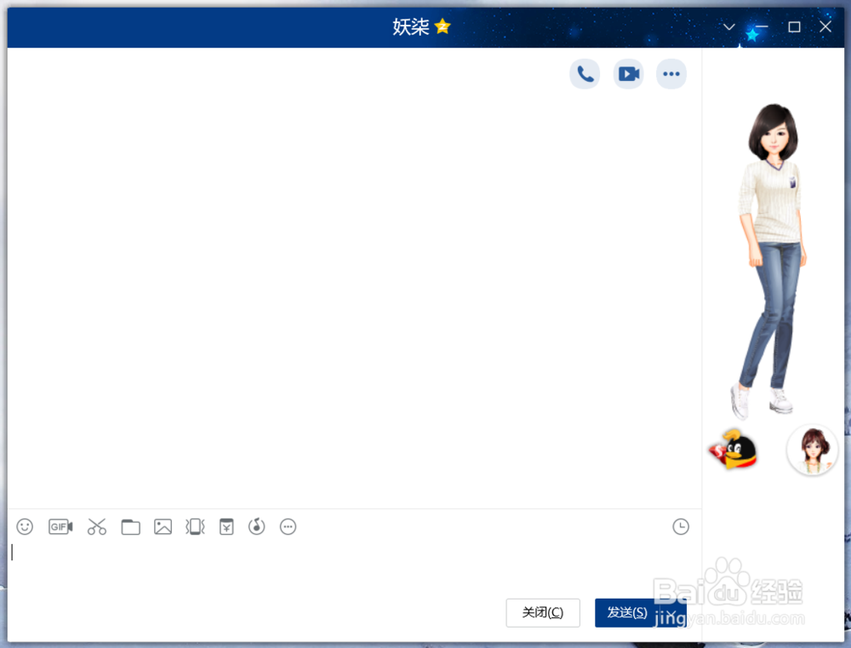Send a window shake
851x648 pixels.
point(195,526)
